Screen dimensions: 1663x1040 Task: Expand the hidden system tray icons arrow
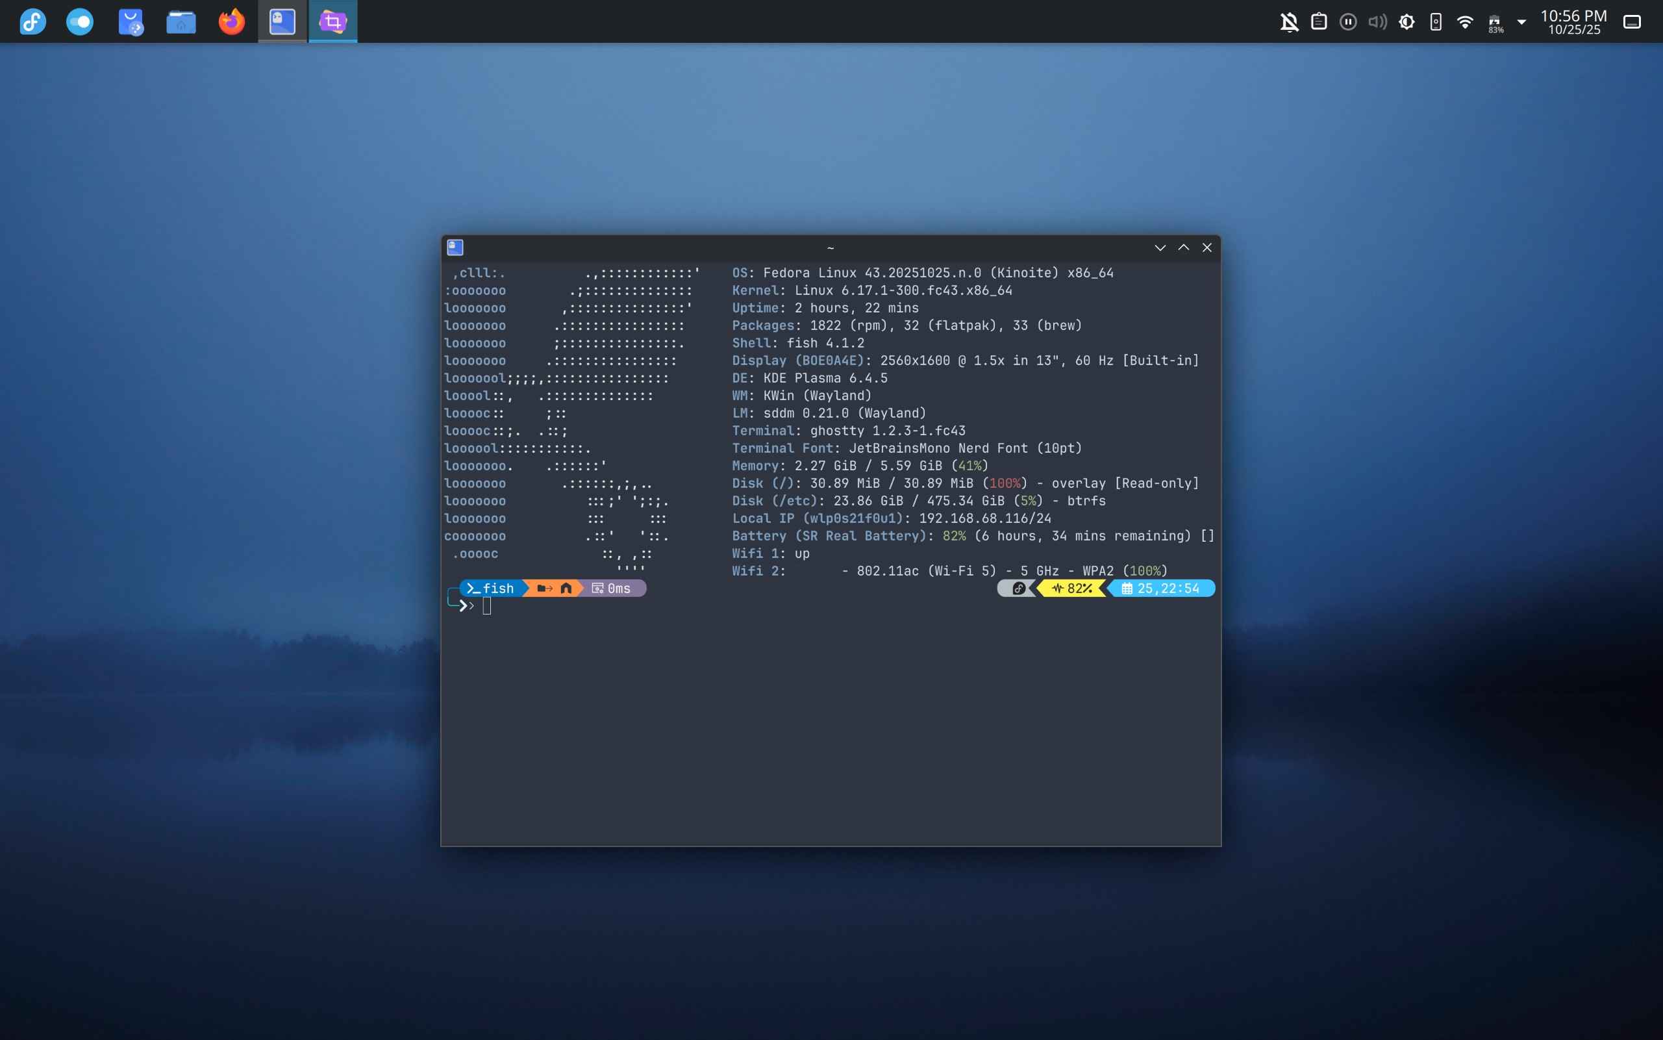coord(1521,22)
